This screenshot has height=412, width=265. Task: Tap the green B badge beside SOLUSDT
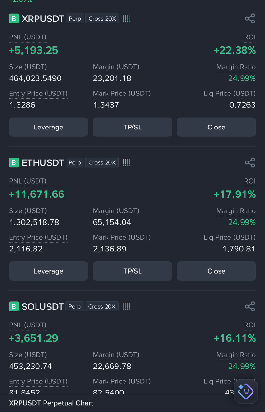(13, 306)
